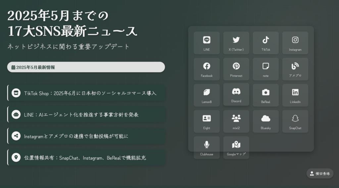Click the mixi2 people icon
Image resolution: width=339 pixels, height=188 pixels.
point(236,118)
